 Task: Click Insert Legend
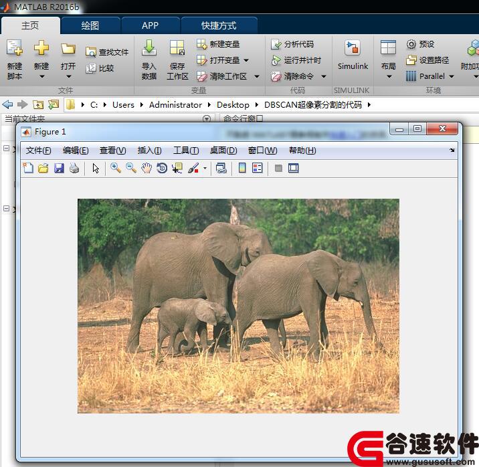click(x=257, y=168)
